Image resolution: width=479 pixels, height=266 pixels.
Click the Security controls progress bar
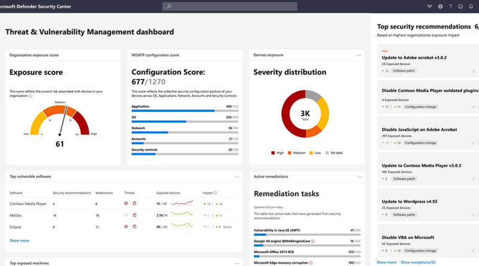[185, 154]
